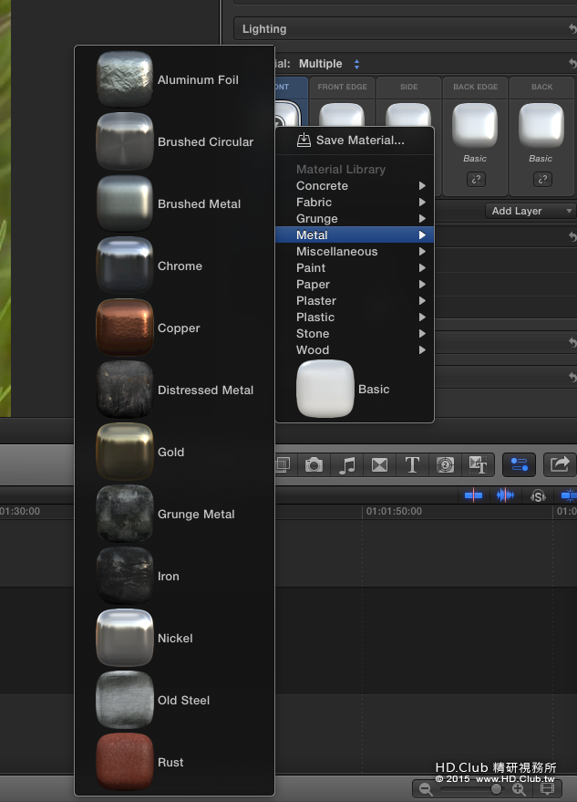The image size is (577, 802).
Task: Open the Generators browser countdown icon
Action: point(445,465)
